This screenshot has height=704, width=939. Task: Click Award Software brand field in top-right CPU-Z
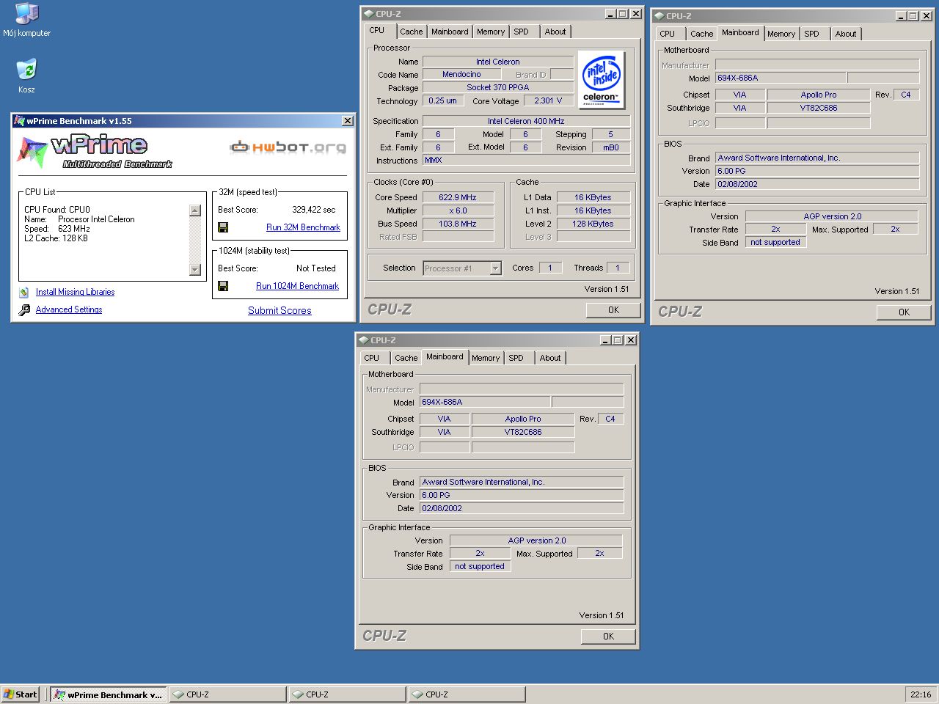817,158
